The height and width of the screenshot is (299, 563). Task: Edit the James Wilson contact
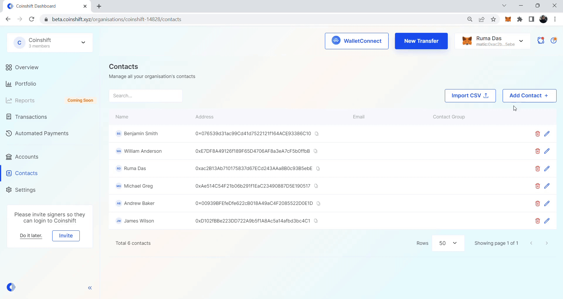pos(547,221)
